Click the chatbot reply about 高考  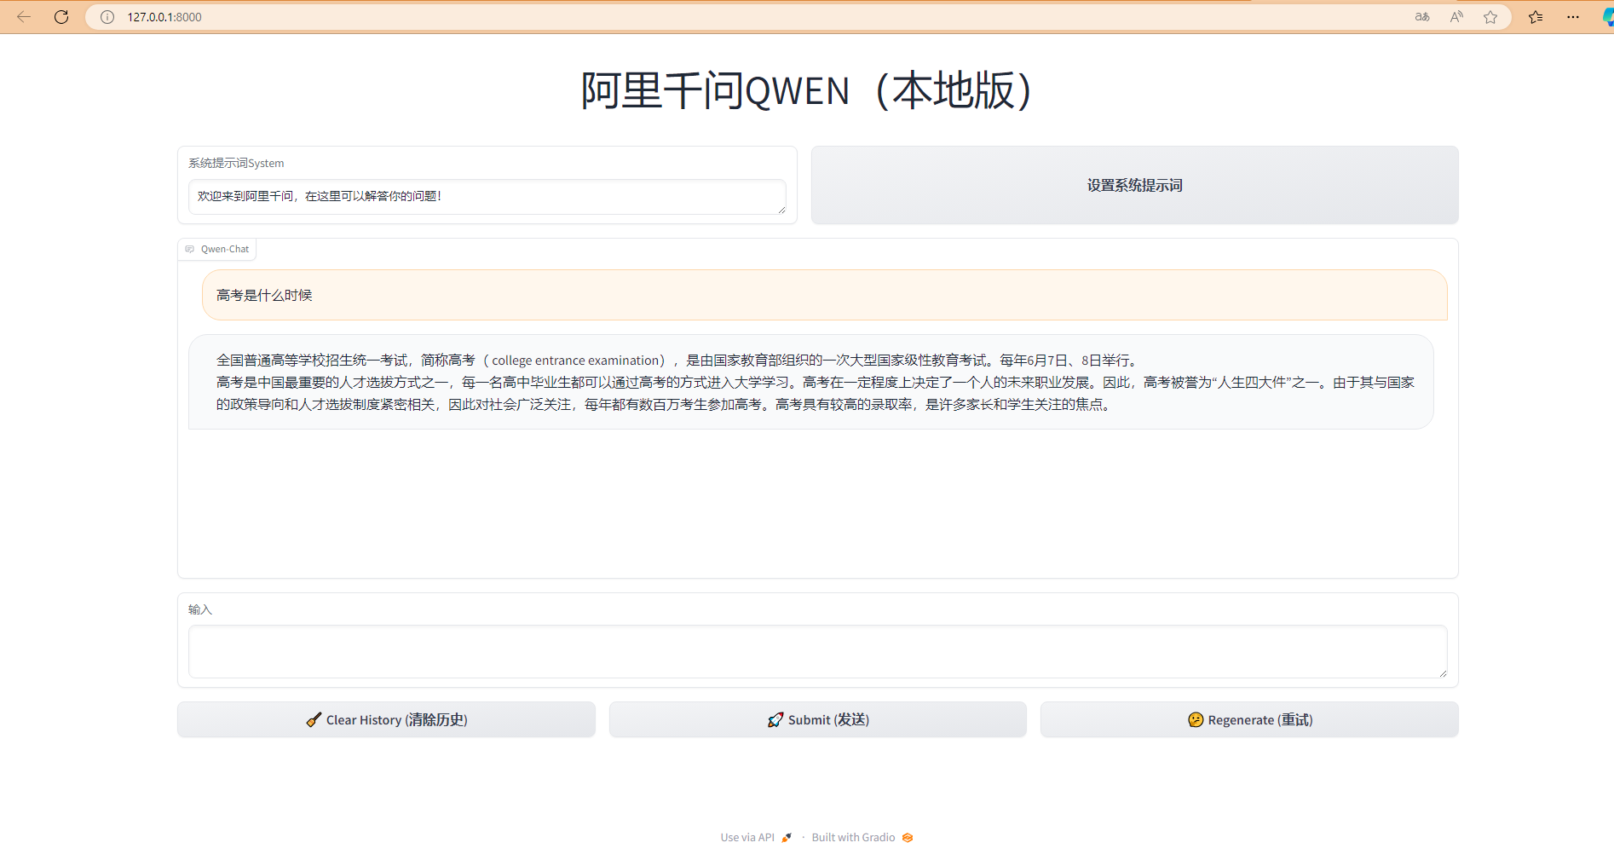pyautogui.click(x=810, y=382)
